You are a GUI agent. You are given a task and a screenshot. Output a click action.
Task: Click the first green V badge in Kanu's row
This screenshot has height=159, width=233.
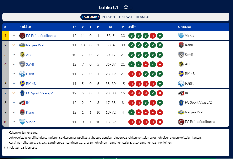pos(131,112)
